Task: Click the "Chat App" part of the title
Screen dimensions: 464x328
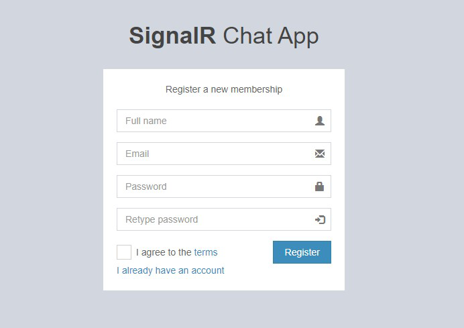Action: click(x=270, y=36)
